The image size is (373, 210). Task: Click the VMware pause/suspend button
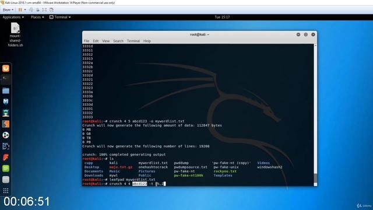pos(20,10)
